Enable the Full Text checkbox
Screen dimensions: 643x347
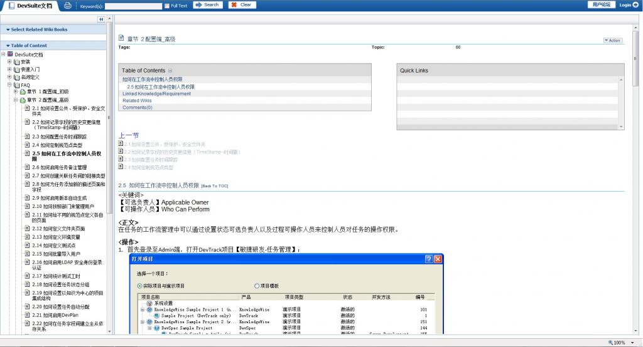tap(166, 6)
